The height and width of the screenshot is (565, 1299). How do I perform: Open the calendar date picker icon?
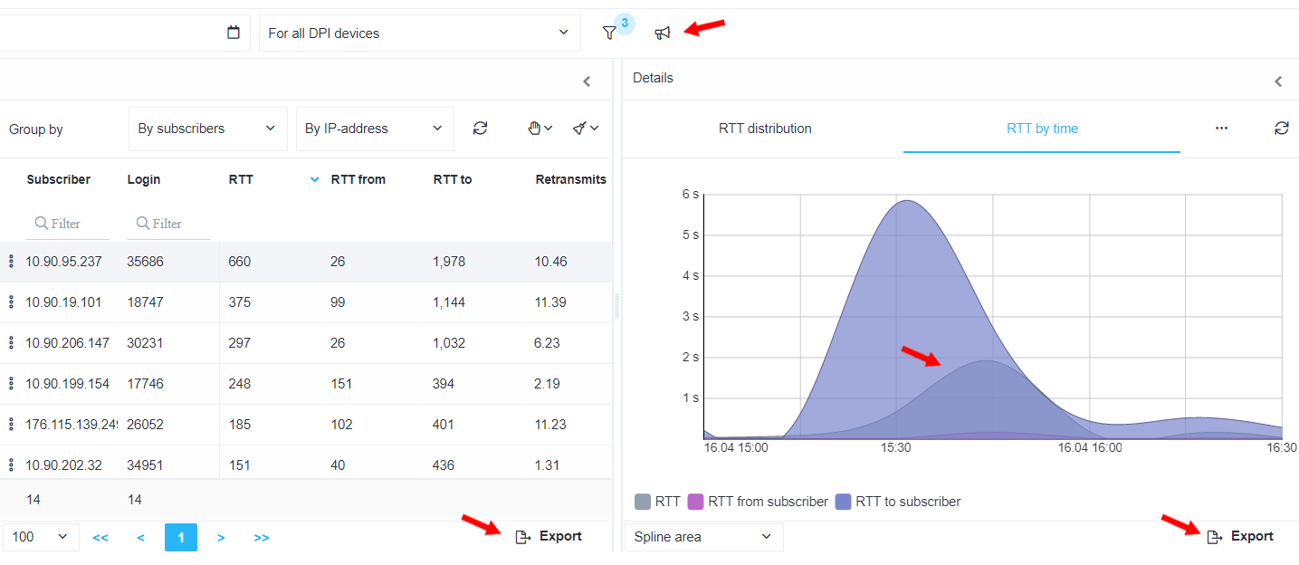pyautogui.click(x=234, y=33)
